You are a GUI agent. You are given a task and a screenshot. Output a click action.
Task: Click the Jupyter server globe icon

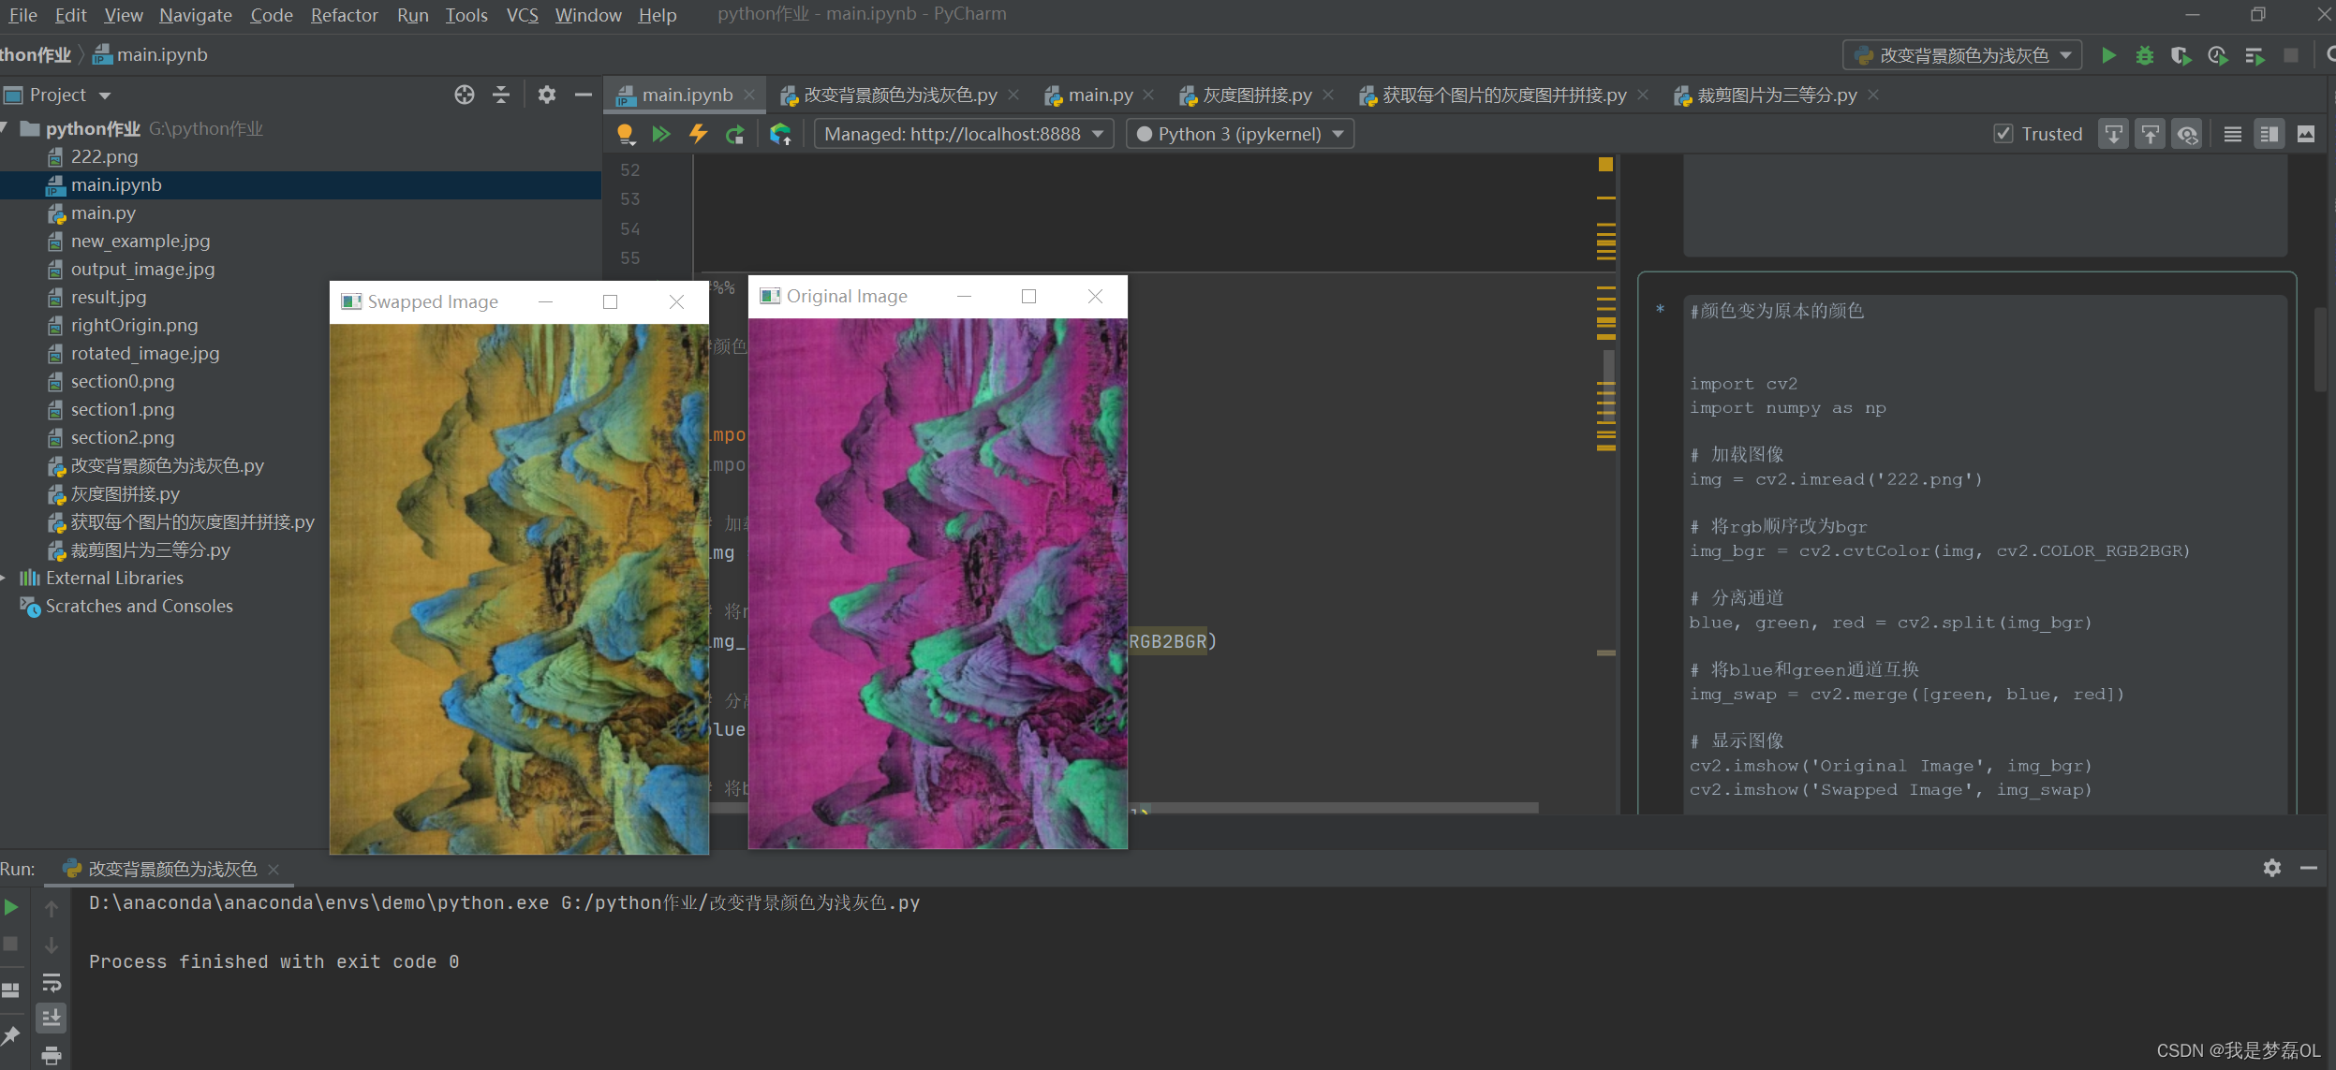[x=781, y=134]
